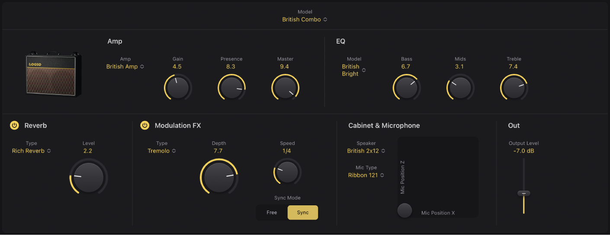Screen dimensions: 610x236
Task: Open the Amp British Amp dropdown
Action: pos(125,67)
